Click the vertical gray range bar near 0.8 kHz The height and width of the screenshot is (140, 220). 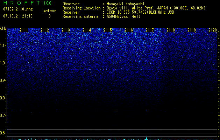7,108
